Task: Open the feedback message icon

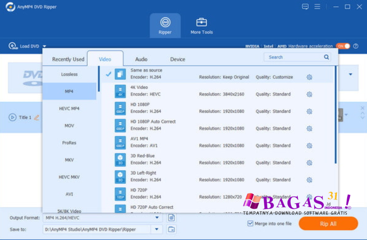Action: 305,6
